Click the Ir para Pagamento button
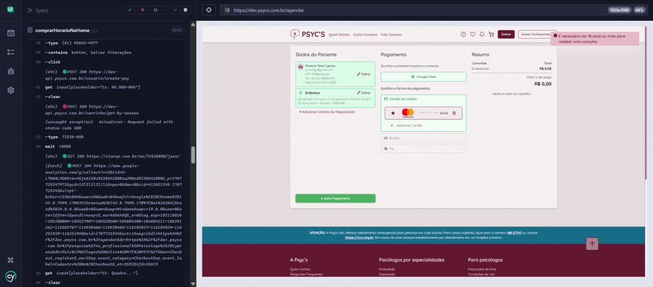Screen dimensions: 653x287 coord(335,198)
